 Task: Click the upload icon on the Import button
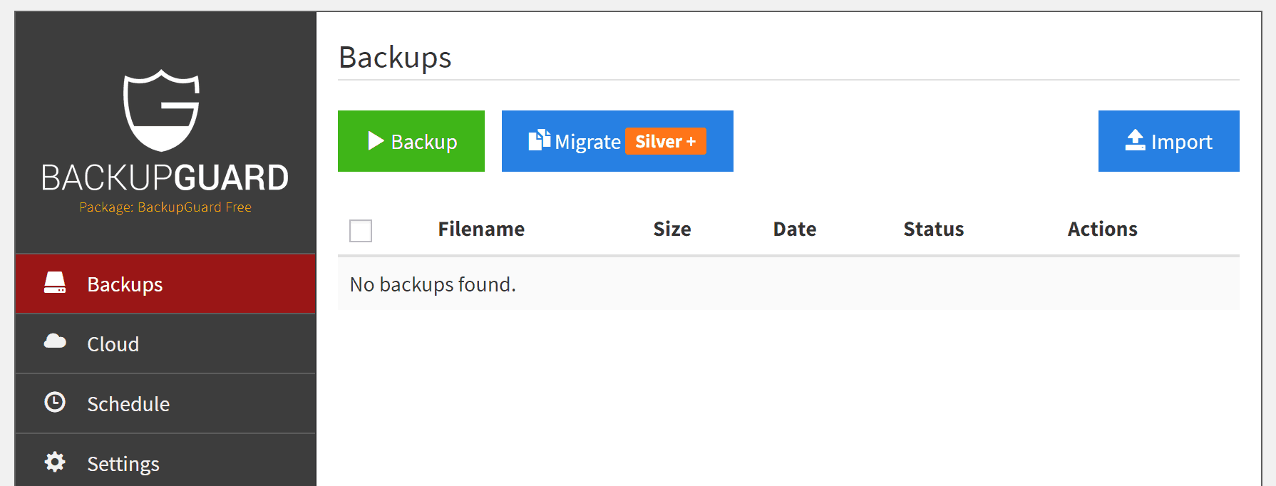coord(1134,140)
